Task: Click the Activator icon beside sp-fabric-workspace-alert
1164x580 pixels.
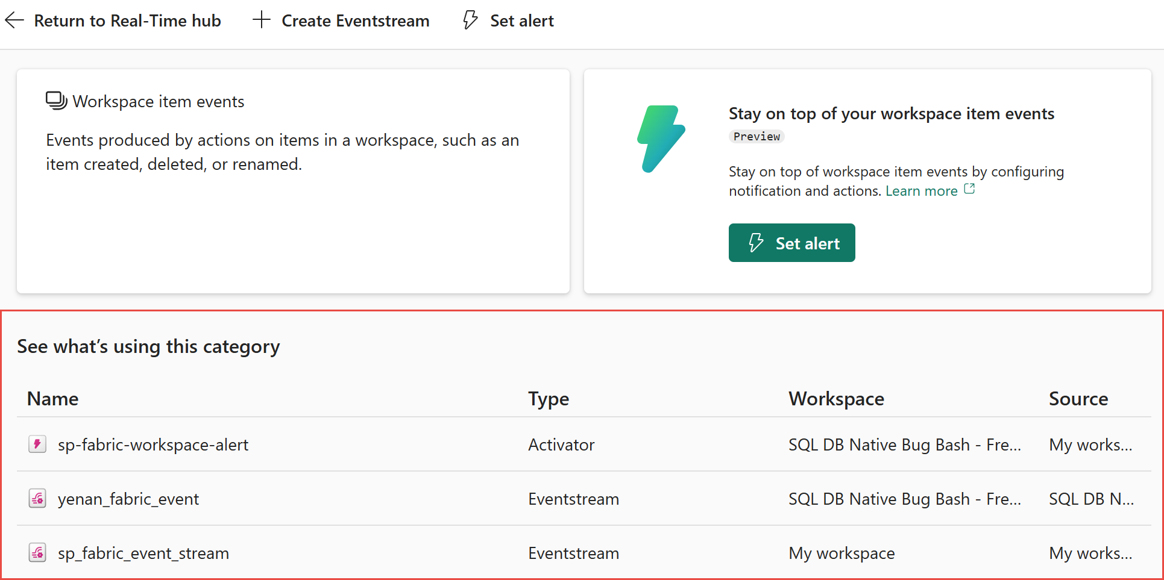Action: [37, 444]
